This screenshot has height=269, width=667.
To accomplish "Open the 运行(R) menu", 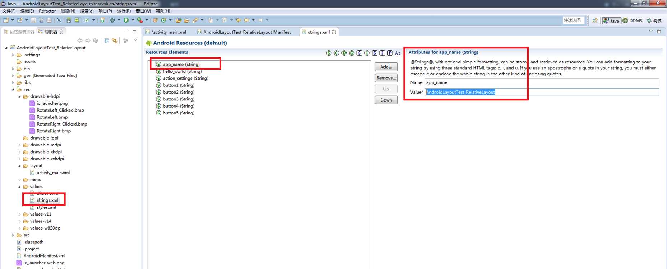I will click(124, 11).
